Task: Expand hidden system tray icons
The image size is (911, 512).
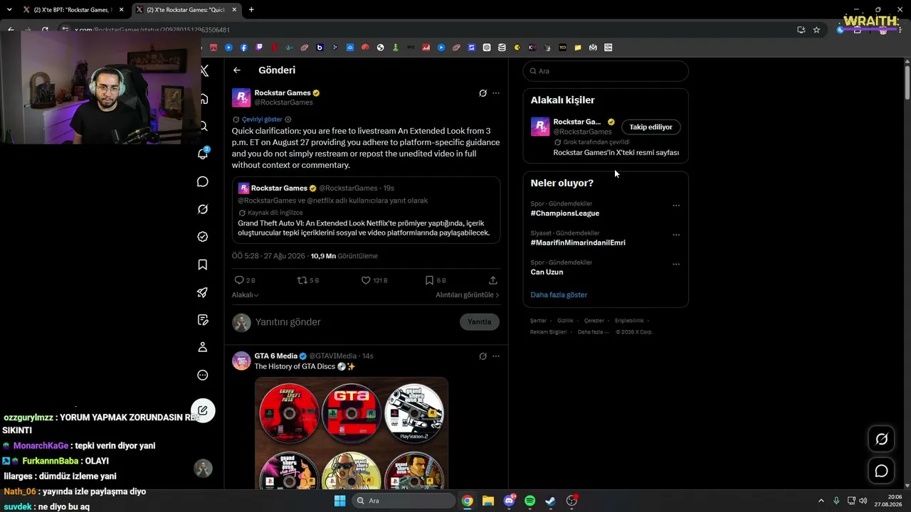Action: click(x=821, y=501)
